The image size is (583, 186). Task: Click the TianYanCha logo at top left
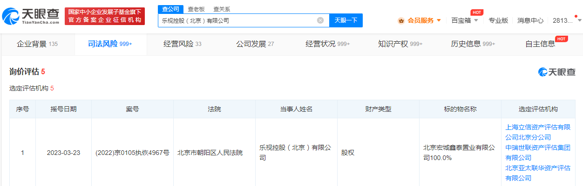point(31,16)
